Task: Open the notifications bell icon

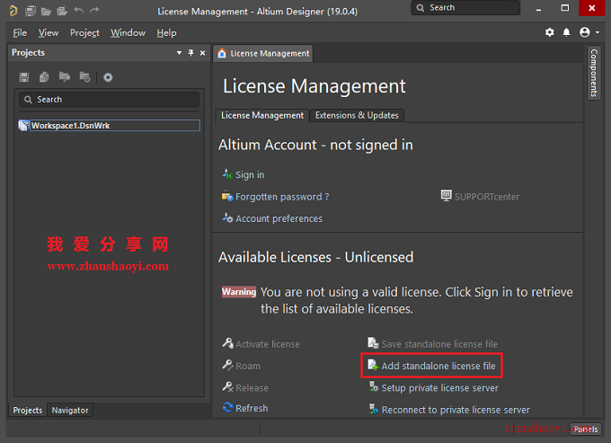Action: [567, 32]
